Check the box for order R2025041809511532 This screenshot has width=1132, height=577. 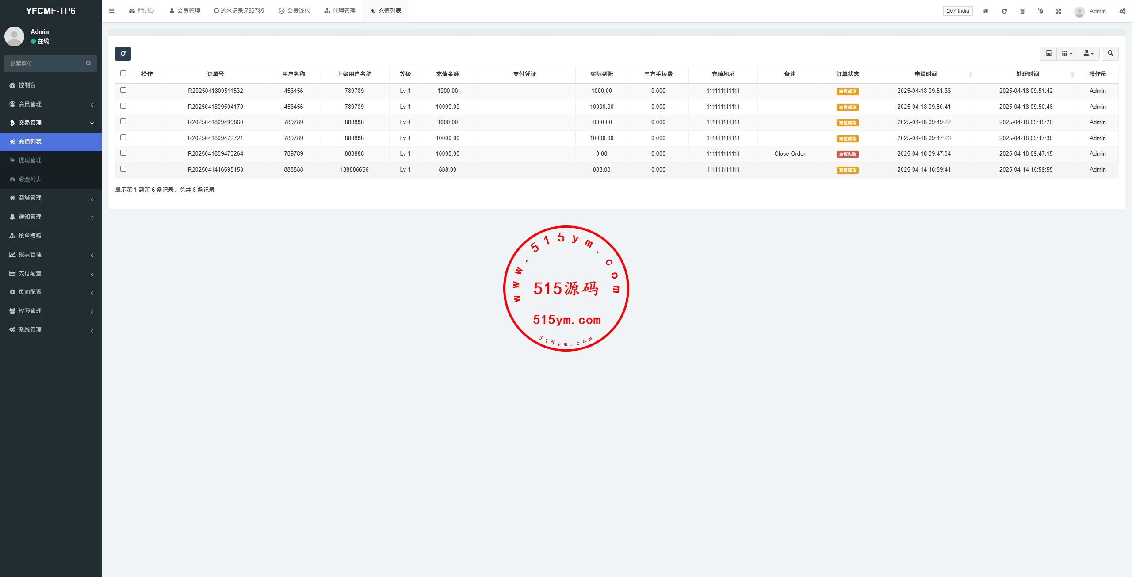(123, 90)
